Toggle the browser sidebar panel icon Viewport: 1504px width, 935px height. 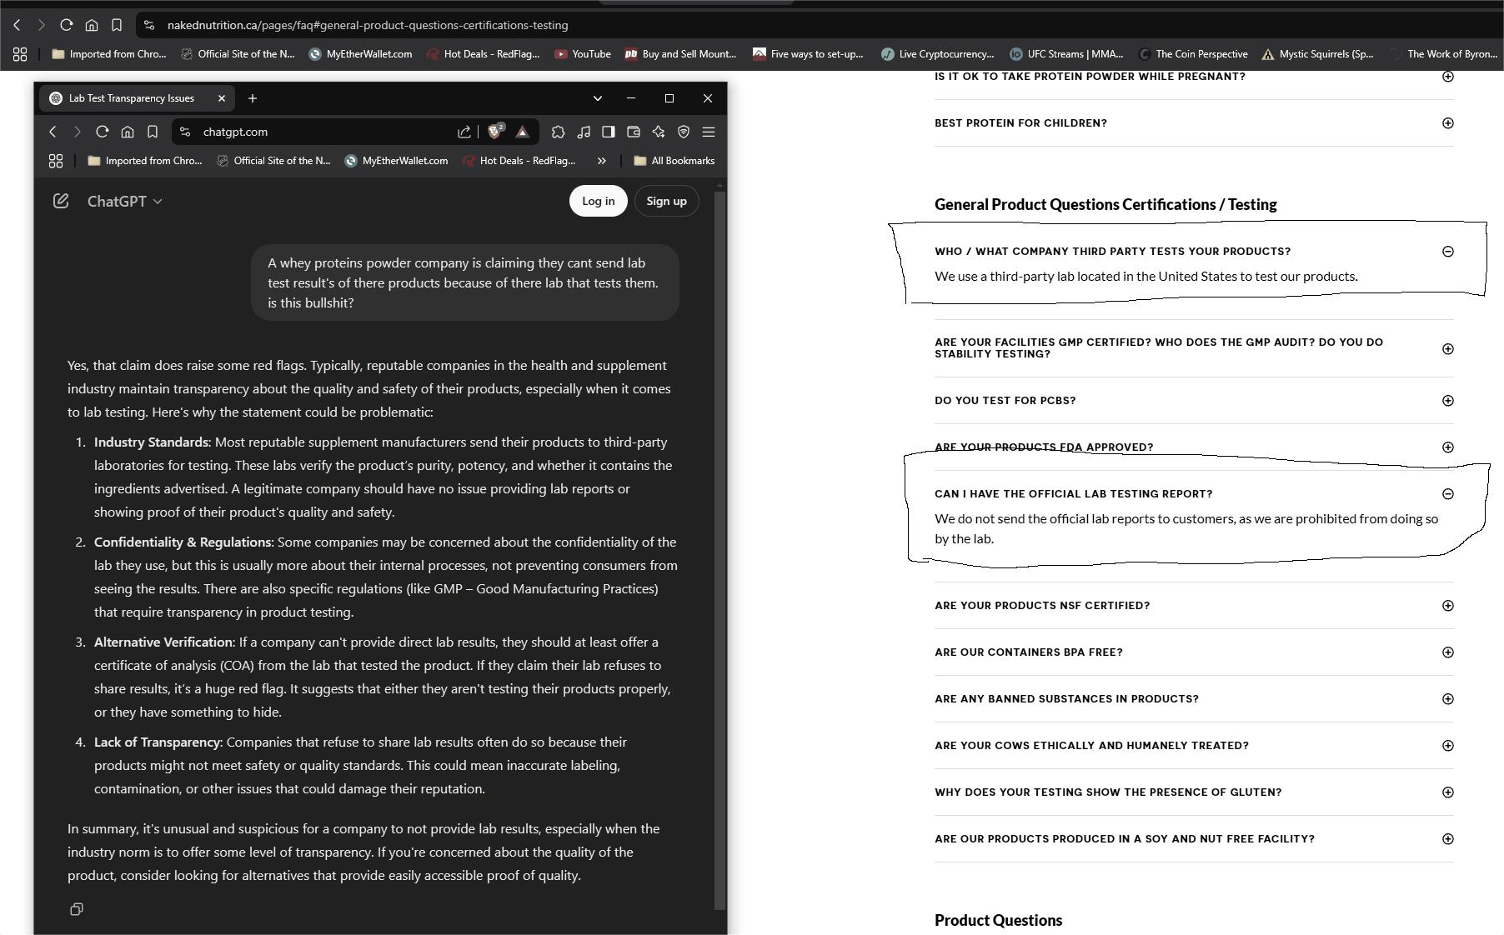609,132
